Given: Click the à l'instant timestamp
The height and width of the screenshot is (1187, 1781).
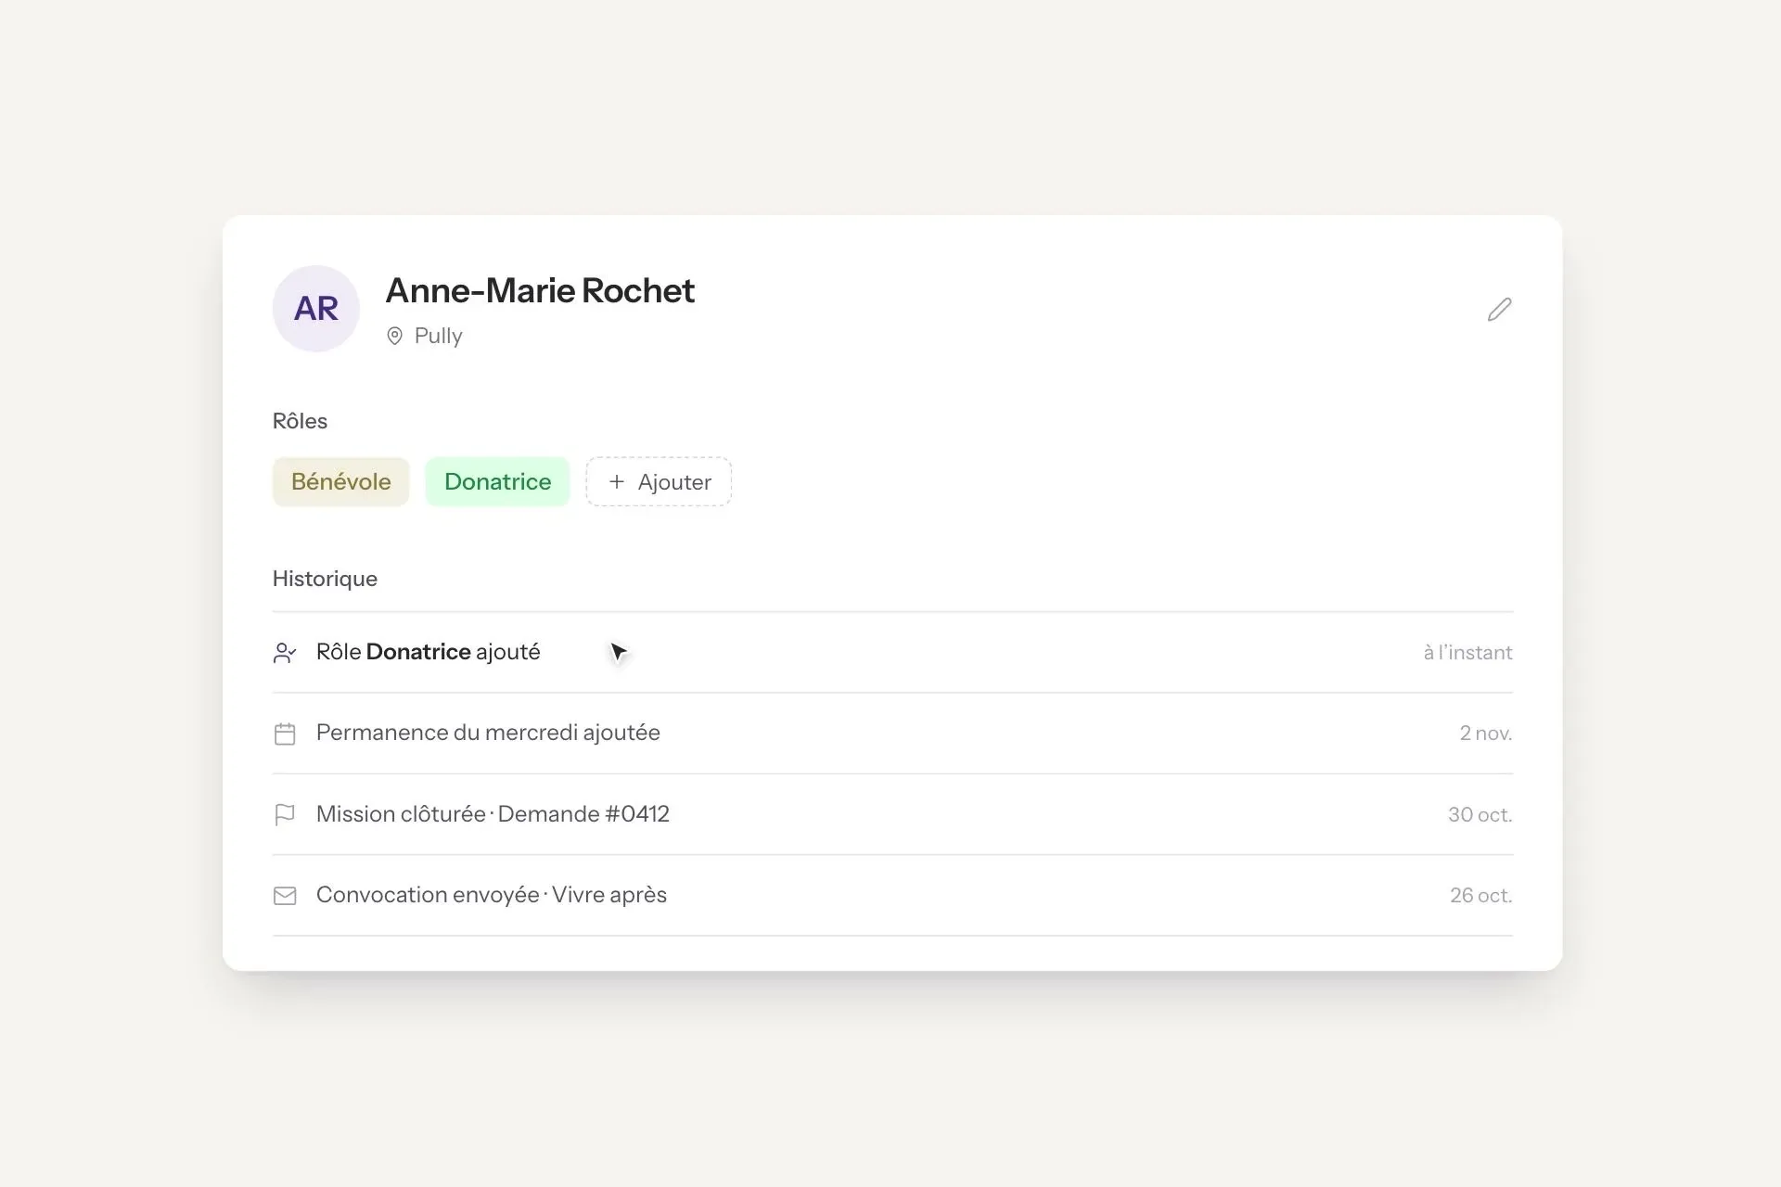Looking at the screenshot, I should [1467, 653].
